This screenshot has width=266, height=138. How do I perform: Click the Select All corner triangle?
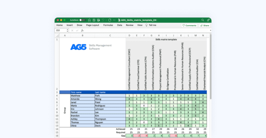pyautogui.click(x=57, y=35)
